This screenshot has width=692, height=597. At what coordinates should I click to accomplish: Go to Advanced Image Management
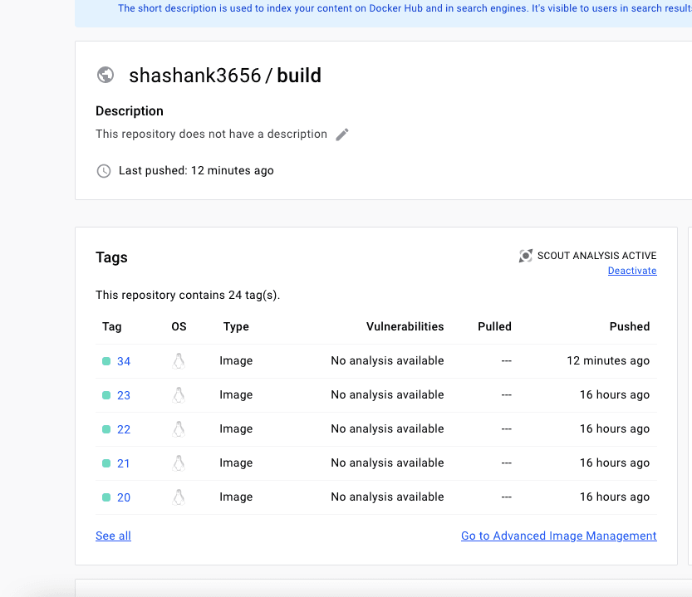(x=559, y=536)
